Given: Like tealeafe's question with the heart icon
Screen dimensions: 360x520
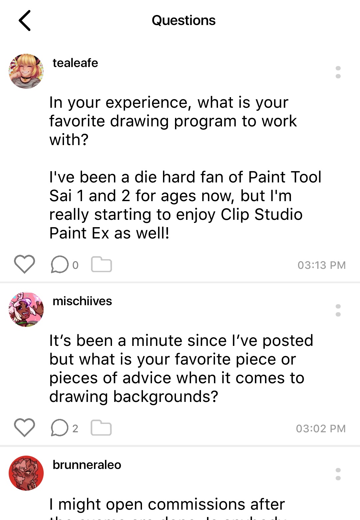Looking at the screenshot, I should 25,265.
